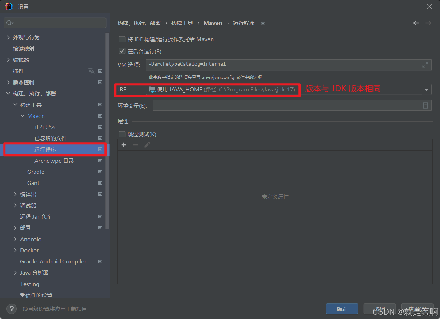This screenshot has height=319, width=440.
Task: Click the project-level icon beside 已忽略的文件
Action: [100, 138]
